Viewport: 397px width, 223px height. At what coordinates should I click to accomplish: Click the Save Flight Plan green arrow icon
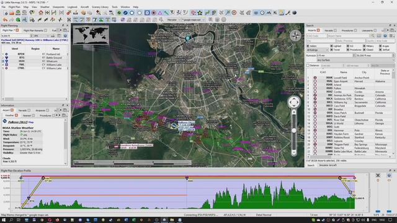pos(18,12)
